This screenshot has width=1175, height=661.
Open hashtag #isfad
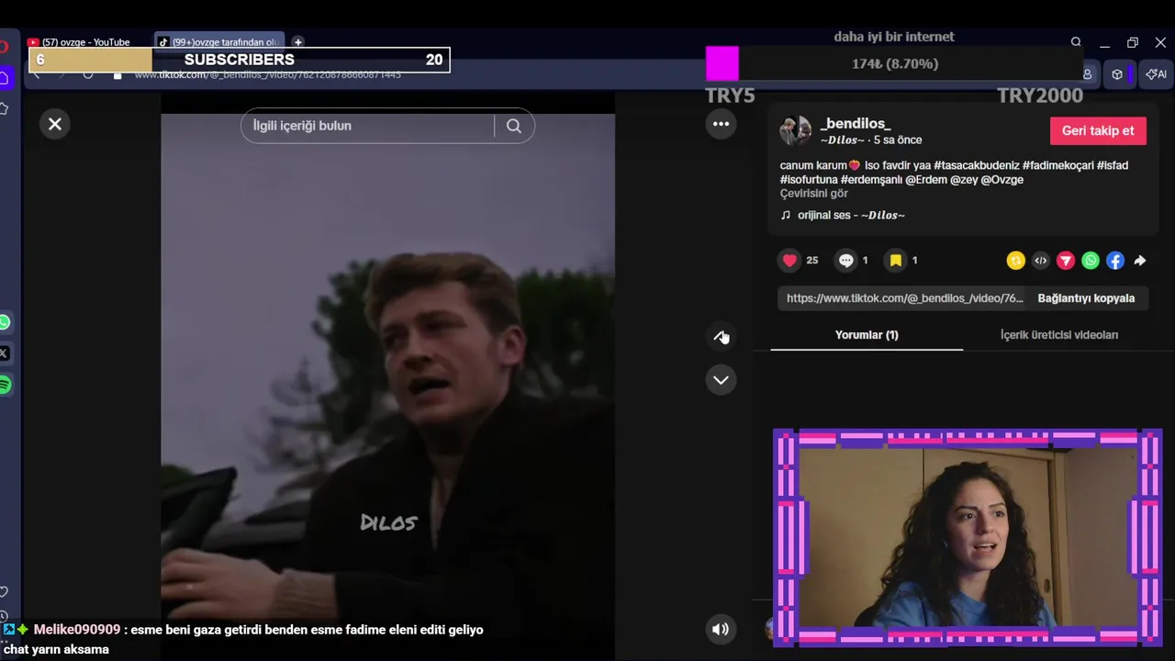1113,165
